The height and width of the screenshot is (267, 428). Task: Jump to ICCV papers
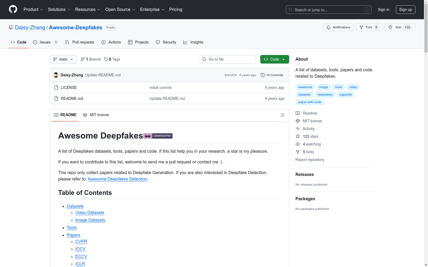(81, 249)
